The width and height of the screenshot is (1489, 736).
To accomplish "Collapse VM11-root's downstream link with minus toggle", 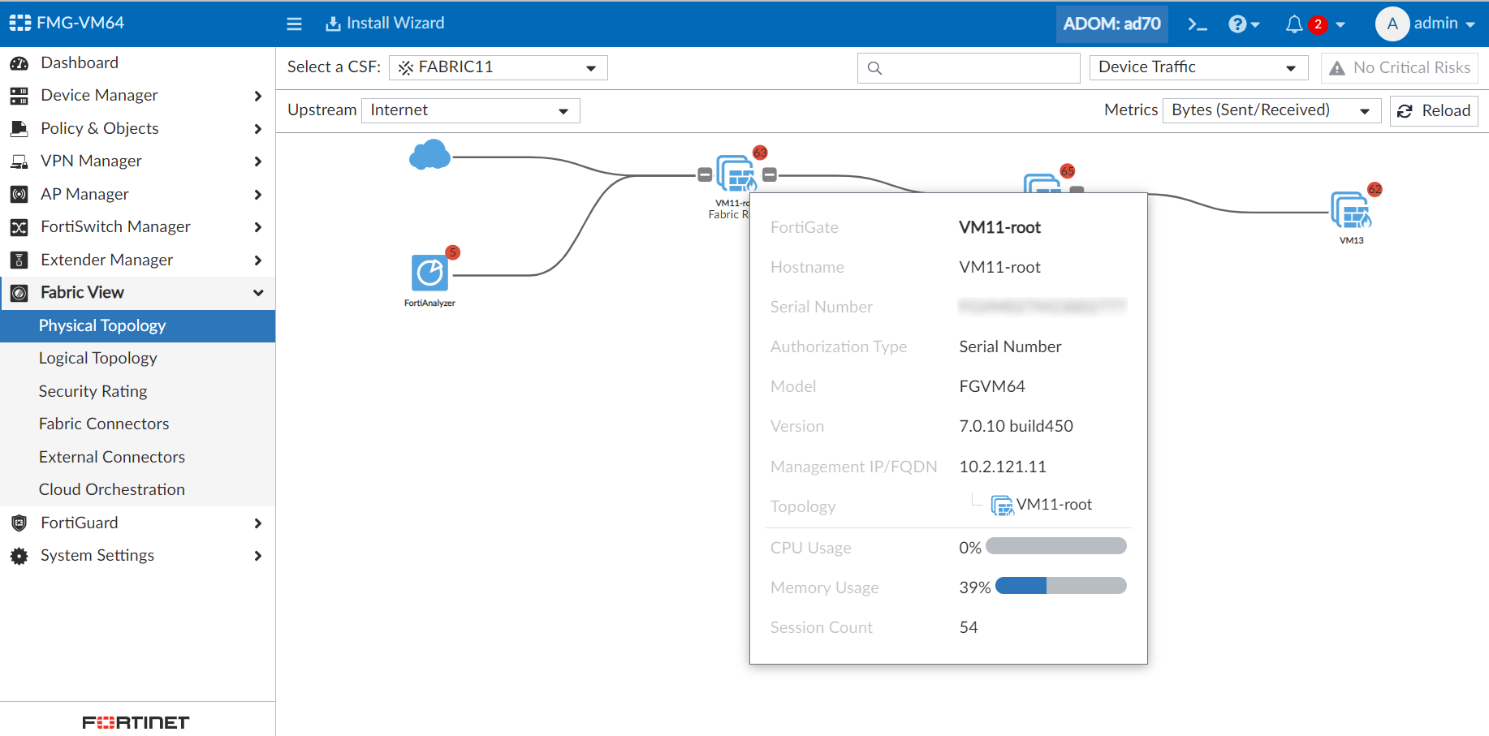I will point(770,174).
